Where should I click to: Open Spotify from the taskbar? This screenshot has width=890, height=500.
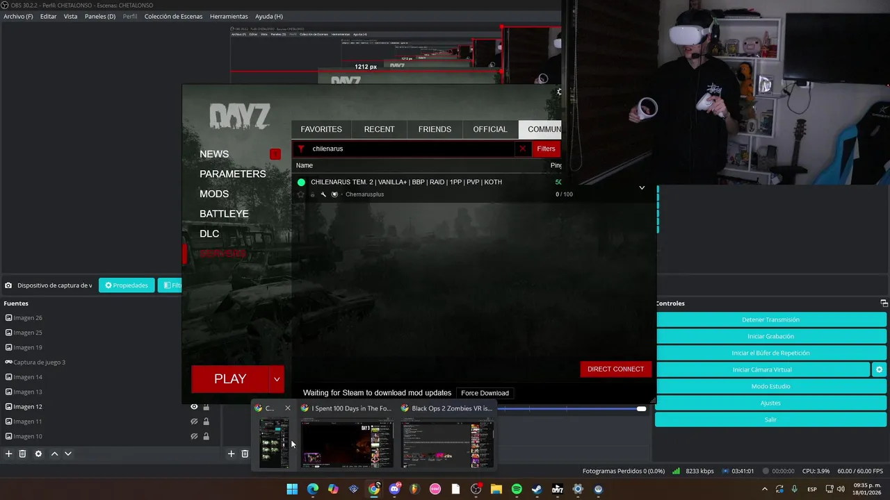click(x=517, y=489)
